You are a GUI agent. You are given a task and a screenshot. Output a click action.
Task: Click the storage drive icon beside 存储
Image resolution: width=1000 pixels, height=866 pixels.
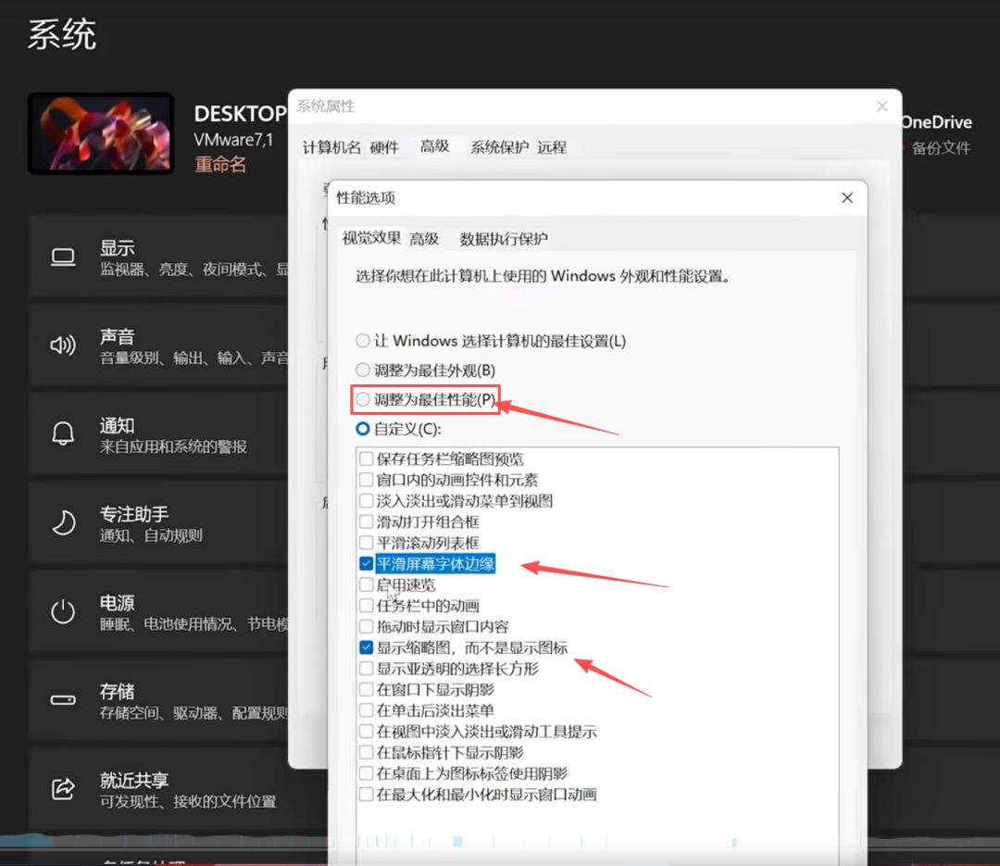point(63,700)
